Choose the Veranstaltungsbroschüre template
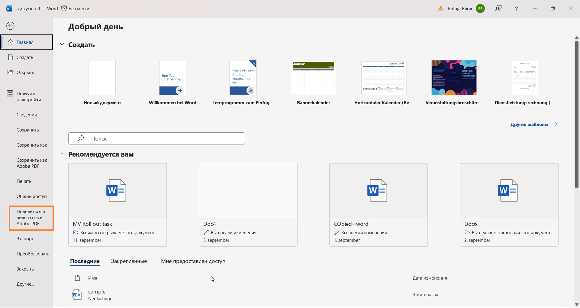Image resolution: width=580 pixels, height=308 pixels. 454,82
